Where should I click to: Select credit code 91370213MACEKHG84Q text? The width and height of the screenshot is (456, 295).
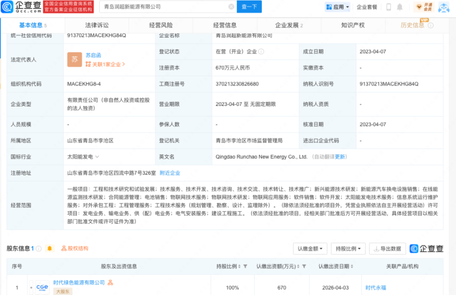[x=96, y=36]
